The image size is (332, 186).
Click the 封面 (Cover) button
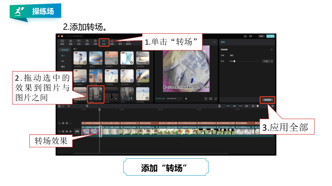(77, 131)
